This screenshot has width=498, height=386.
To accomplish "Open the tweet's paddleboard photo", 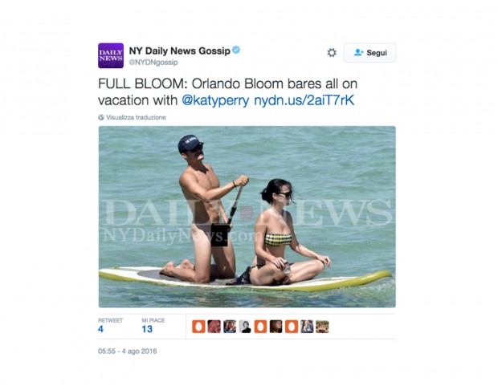I will click(247, 217).
